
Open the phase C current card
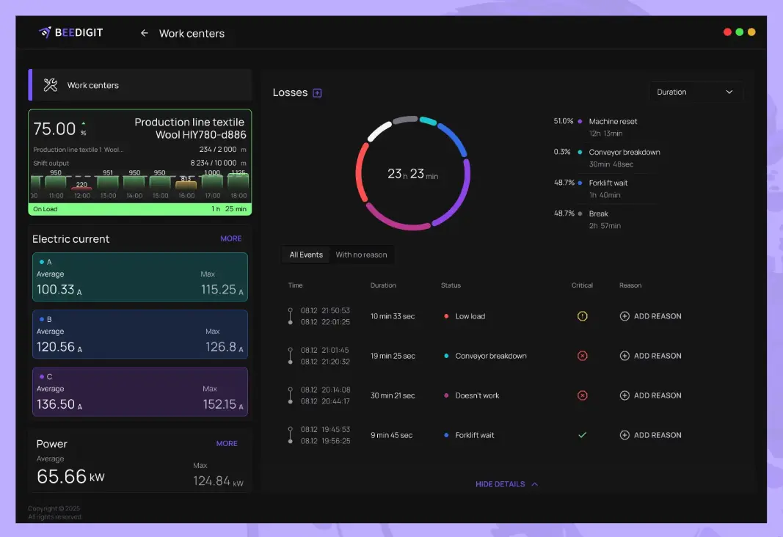pos(140,392)
